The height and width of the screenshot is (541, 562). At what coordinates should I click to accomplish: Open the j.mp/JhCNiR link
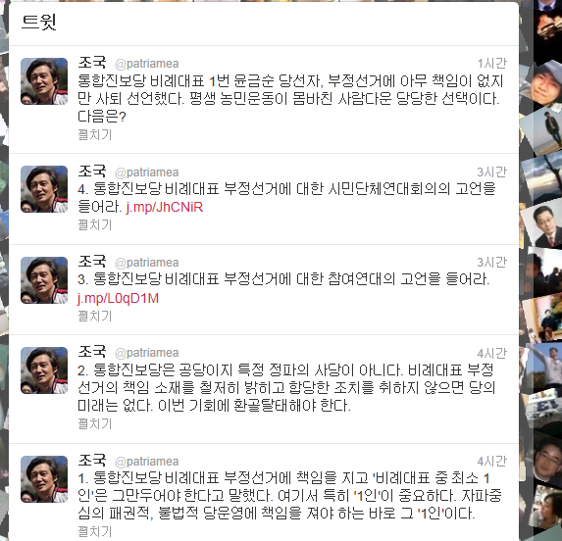(x=165, y=208)
